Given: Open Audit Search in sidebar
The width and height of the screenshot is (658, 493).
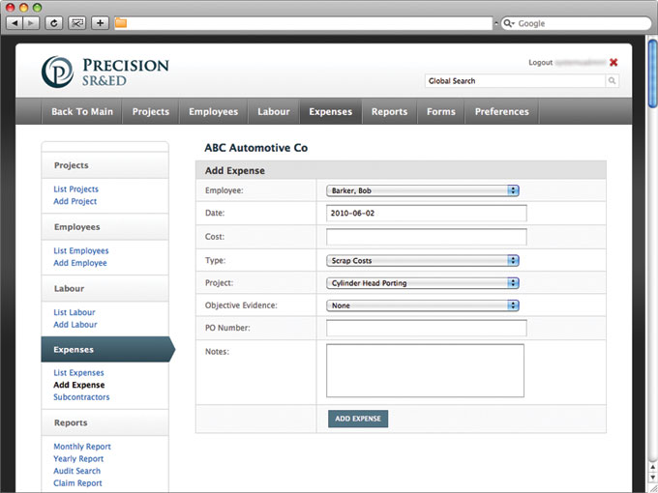Looking at the screenshot, I should (x=76, y=471).
